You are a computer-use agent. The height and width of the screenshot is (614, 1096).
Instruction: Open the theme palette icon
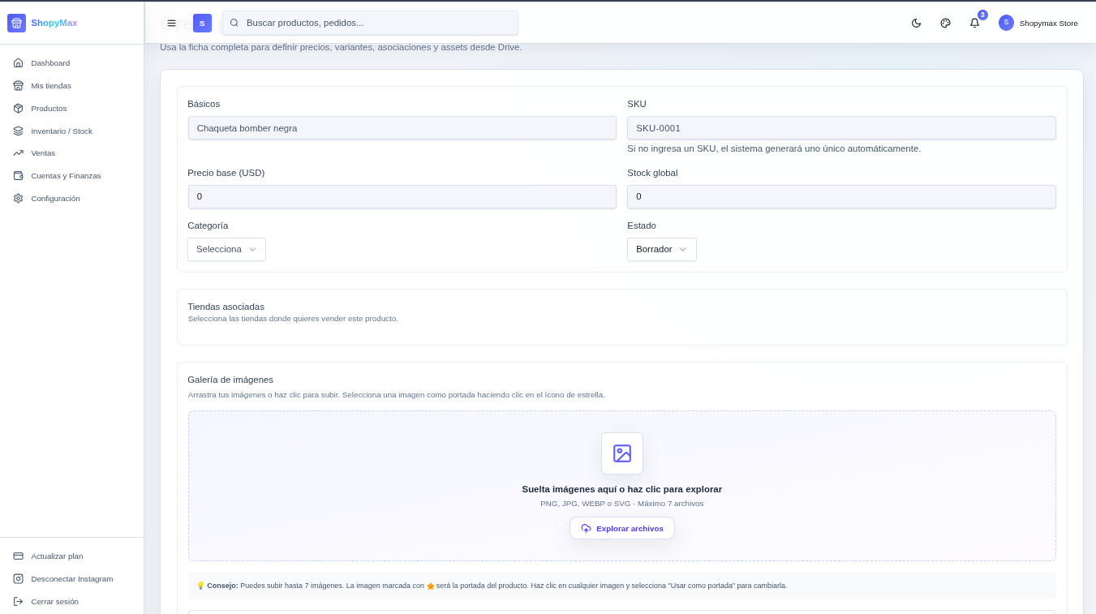coord(945,23)
